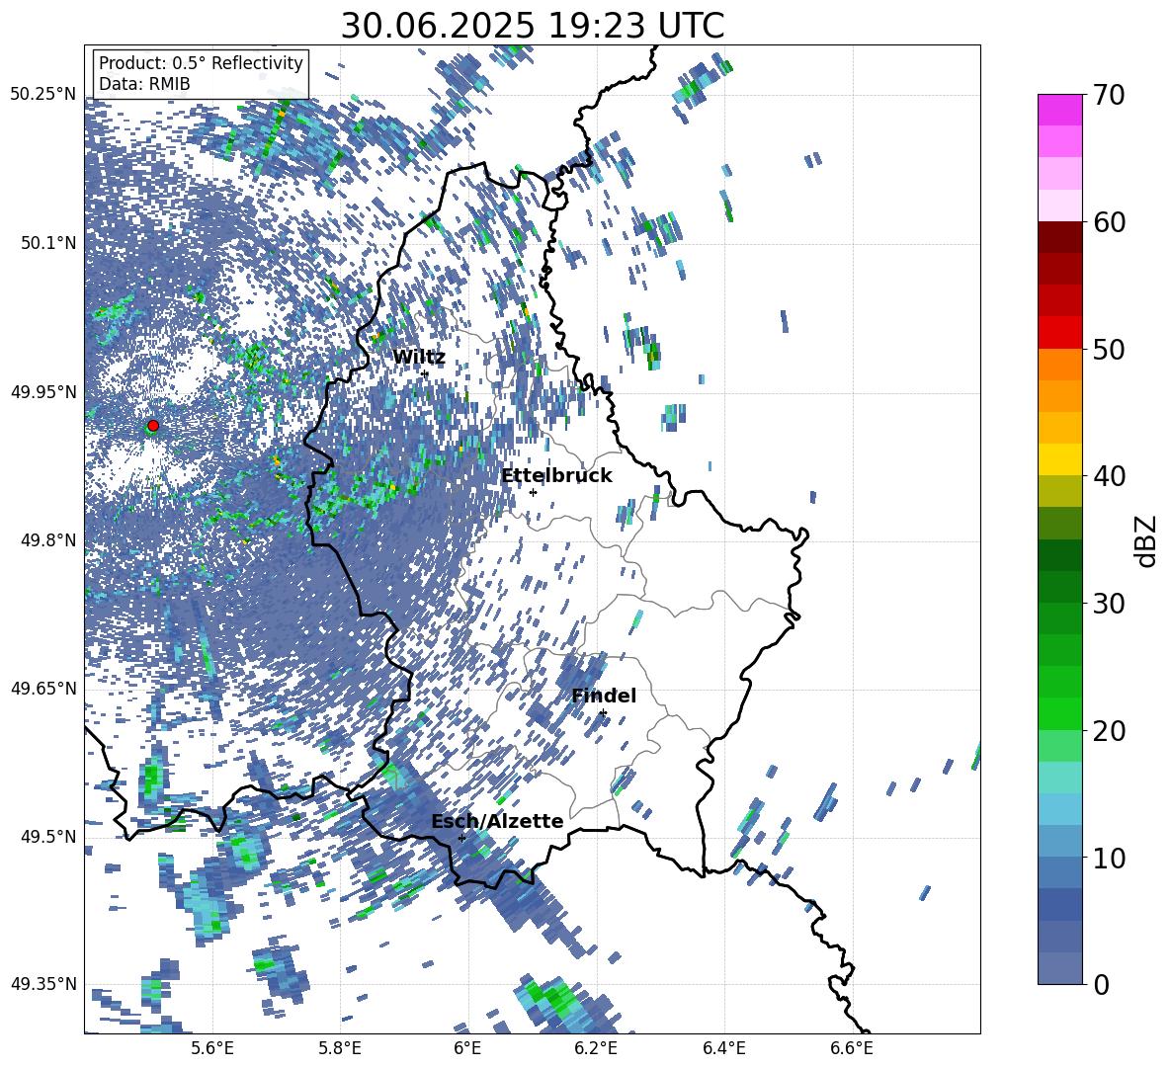Screen dimensions: 1170x1068
Task: Click the cross marker below Esch/Alzette
Action: (461, 838)
